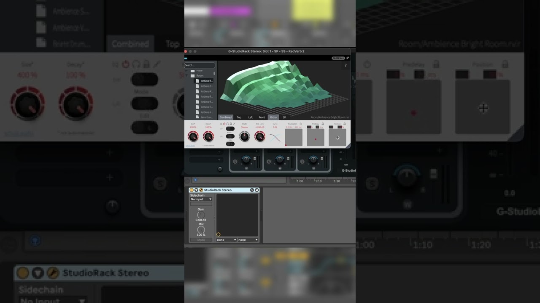Click the Modulation XY pad
Screen dimensions: 540x303
tap(294, 137)
